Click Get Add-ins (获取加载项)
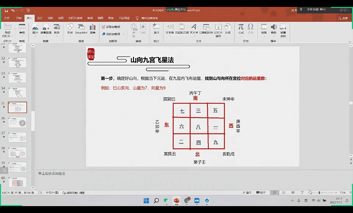Viewport: 353px width, 213px height. (111, 27)
